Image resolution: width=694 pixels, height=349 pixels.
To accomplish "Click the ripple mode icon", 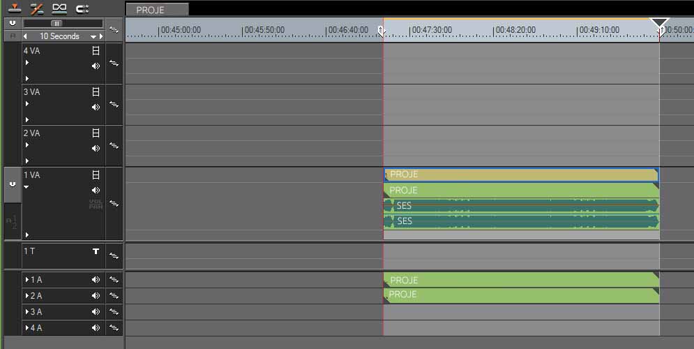I will (x=37, y=8).
